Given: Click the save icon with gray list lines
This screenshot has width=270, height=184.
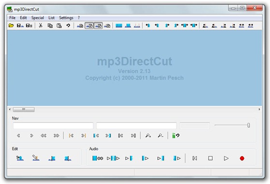Looking at the screenshot, I should [29, 26].
